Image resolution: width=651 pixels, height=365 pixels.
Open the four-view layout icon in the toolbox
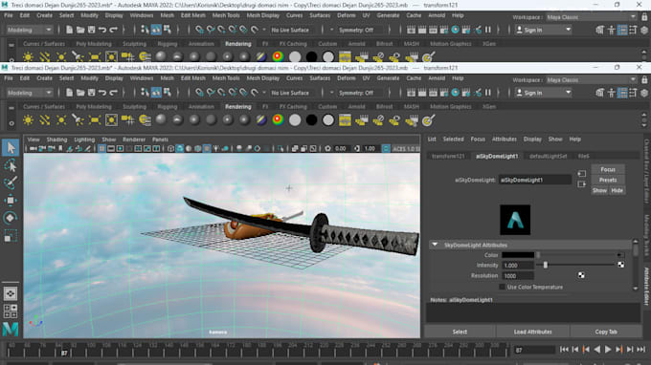[11, 311]
